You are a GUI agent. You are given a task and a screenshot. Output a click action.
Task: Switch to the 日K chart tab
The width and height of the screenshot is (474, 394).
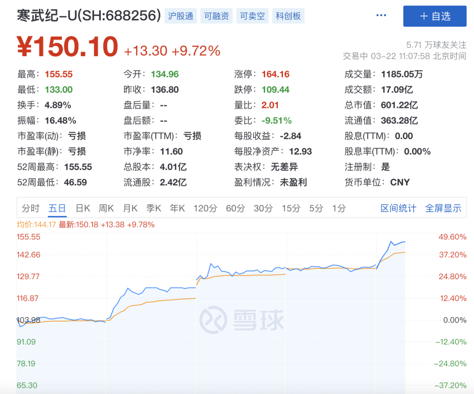83,208
